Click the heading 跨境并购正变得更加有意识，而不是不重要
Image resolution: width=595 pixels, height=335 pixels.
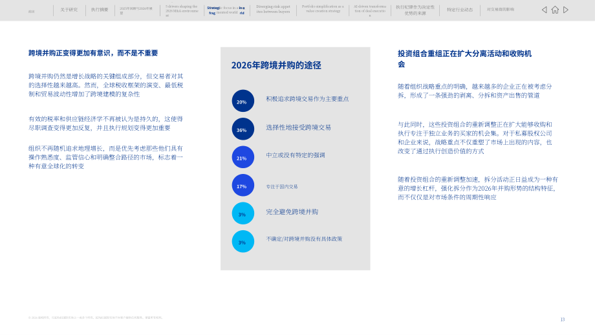pos(93,53)
